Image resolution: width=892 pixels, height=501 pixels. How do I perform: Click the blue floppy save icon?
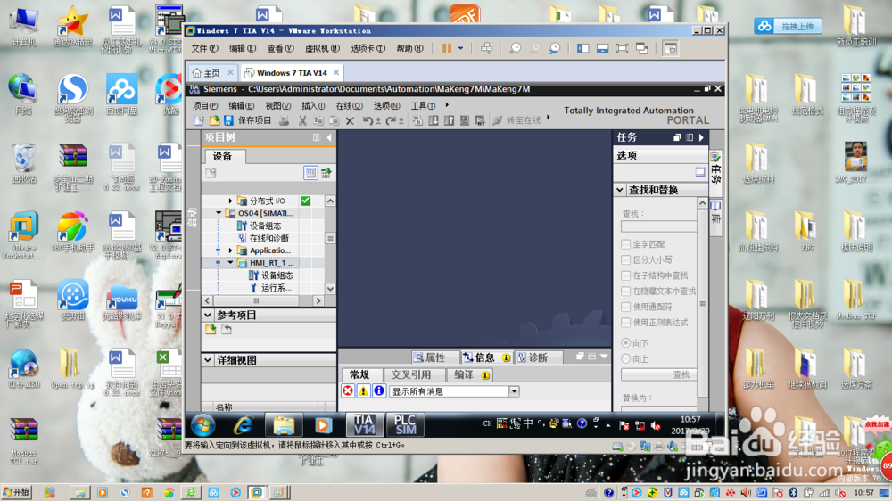(228, 120)
